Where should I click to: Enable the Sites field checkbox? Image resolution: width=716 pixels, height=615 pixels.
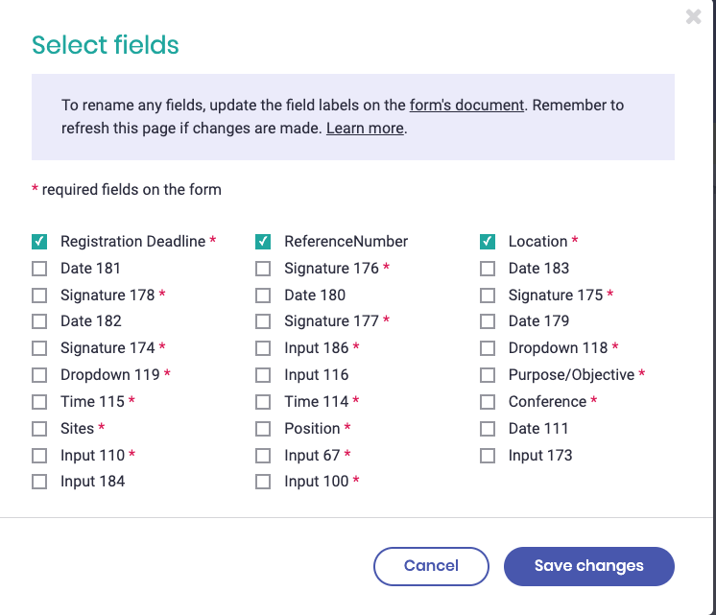click(x=39, y=429)
